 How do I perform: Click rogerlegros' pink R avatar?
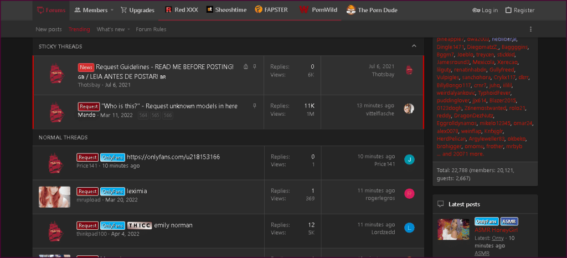pyautogui.click(x=409, y=194)
